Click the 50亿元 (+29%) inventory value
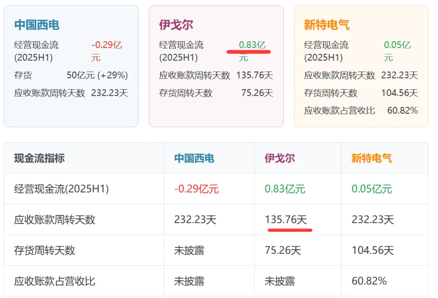 [97, 75]
